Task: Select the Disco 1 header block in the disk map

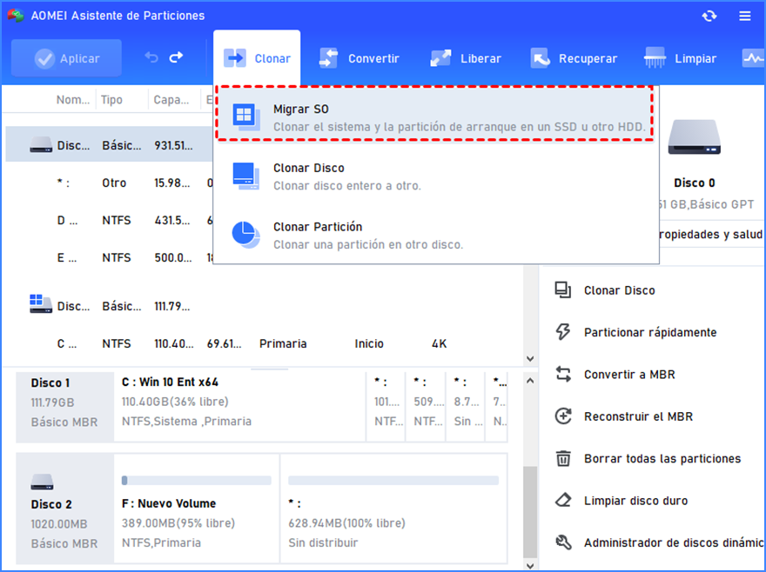Action: tap(65, 407)
